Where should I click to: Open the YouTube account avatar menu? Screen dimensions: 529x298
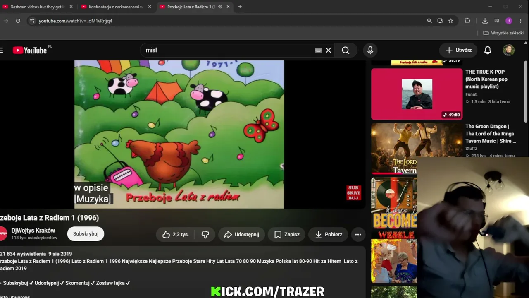point(509,50)
